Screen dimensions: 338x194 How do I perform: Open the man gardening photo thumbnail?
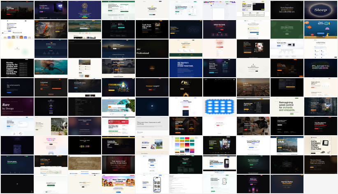coord(51,126)
